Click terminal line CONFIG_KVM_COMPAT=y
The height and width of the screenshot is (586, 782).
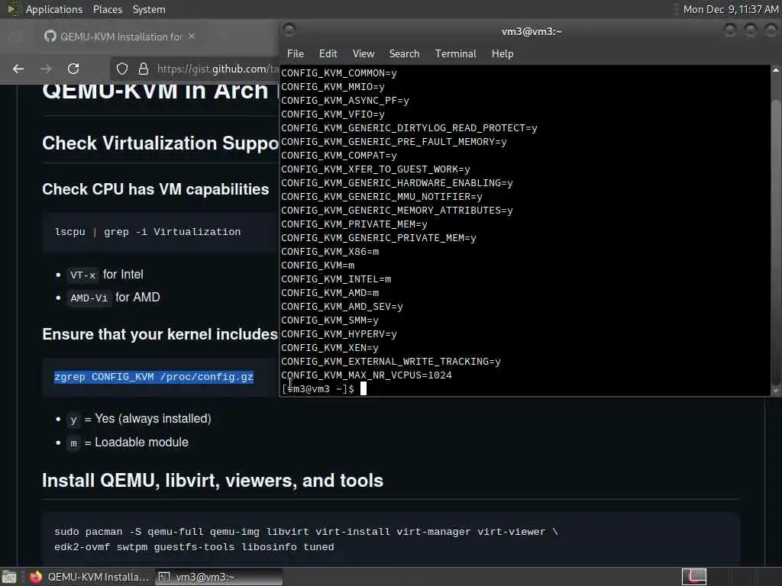click(x=338, y=156)
